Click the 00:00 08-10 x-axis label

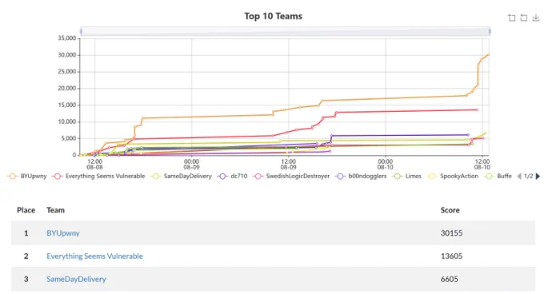385,165
